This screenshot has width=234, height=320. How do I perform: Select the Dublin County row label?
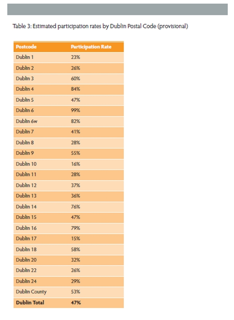tap(31, 292)
